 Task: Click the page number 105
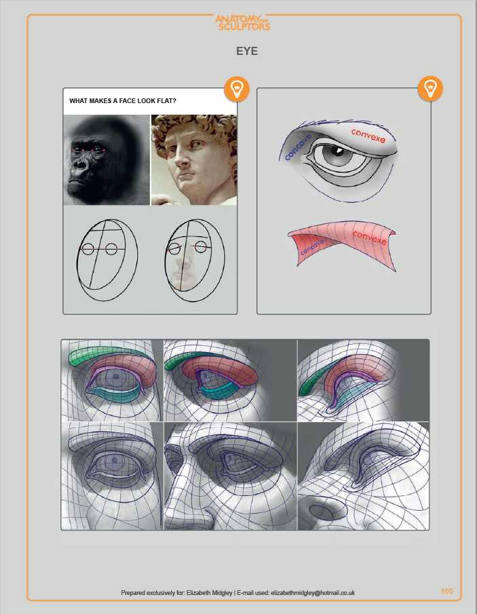(447, 592)
